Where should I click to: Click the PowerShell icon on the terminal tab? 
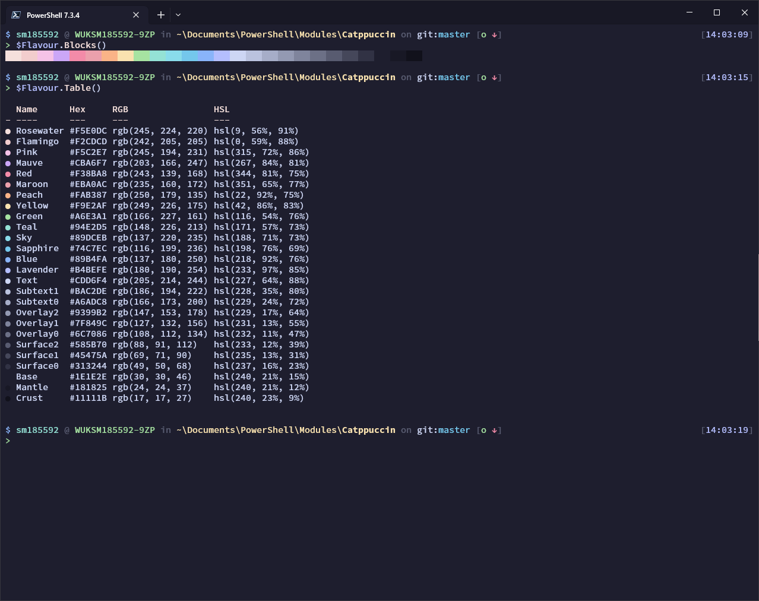click(17, 14)
